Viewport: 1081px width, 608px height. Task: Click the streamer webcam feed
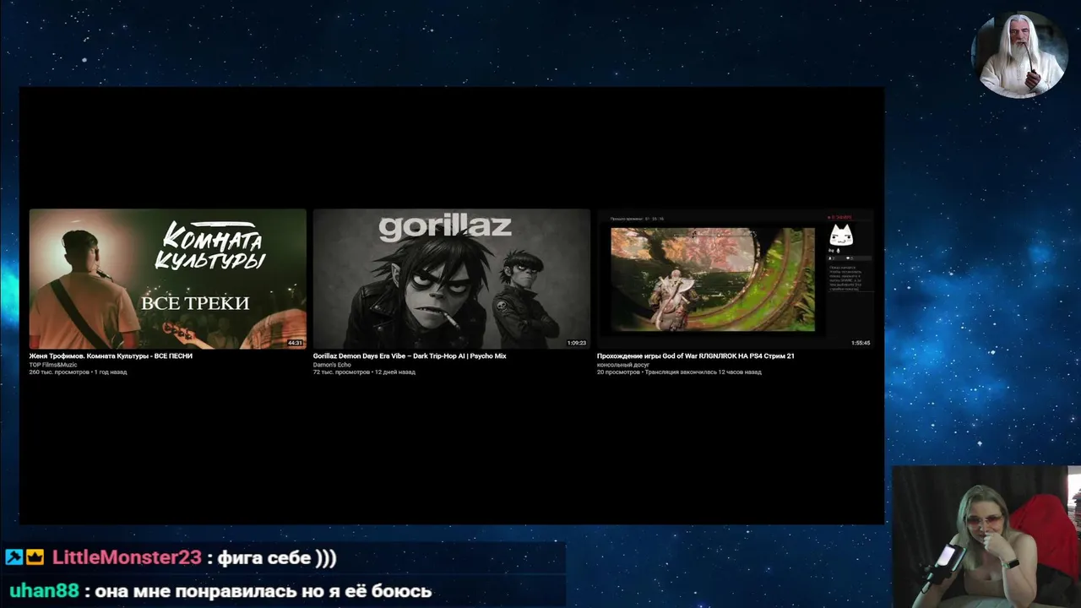tap(986, 537)
